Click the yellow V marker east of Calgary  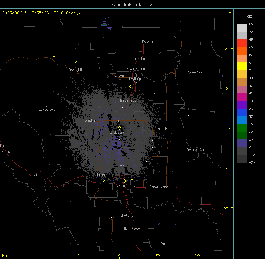(x=132, y=180)
